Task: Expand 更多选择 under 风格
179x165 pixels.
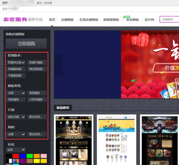Action: 37,134
